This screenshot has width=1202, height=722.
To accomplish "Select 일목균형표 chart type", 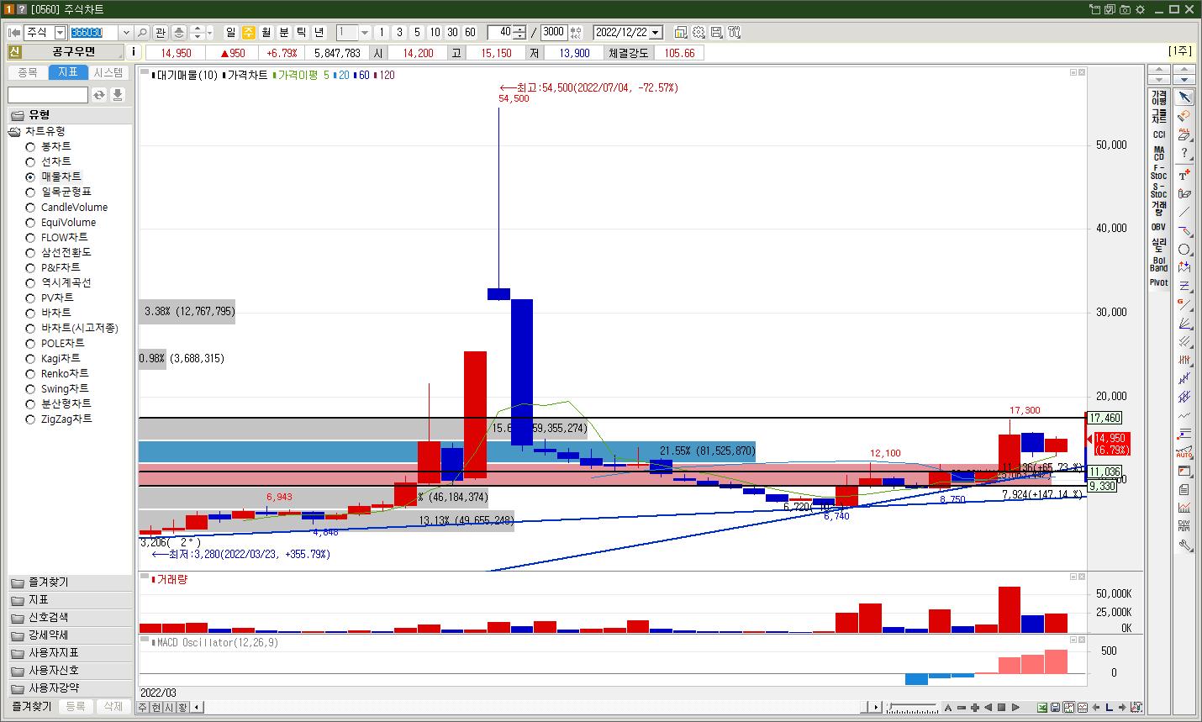I will (59, 192).
